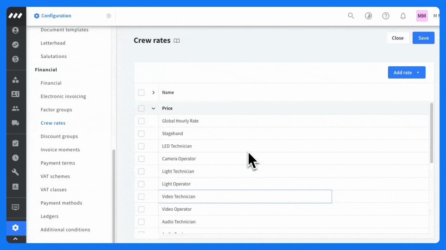
Task: Tick the LED Technician checkbox
Action: coord(141,146)
